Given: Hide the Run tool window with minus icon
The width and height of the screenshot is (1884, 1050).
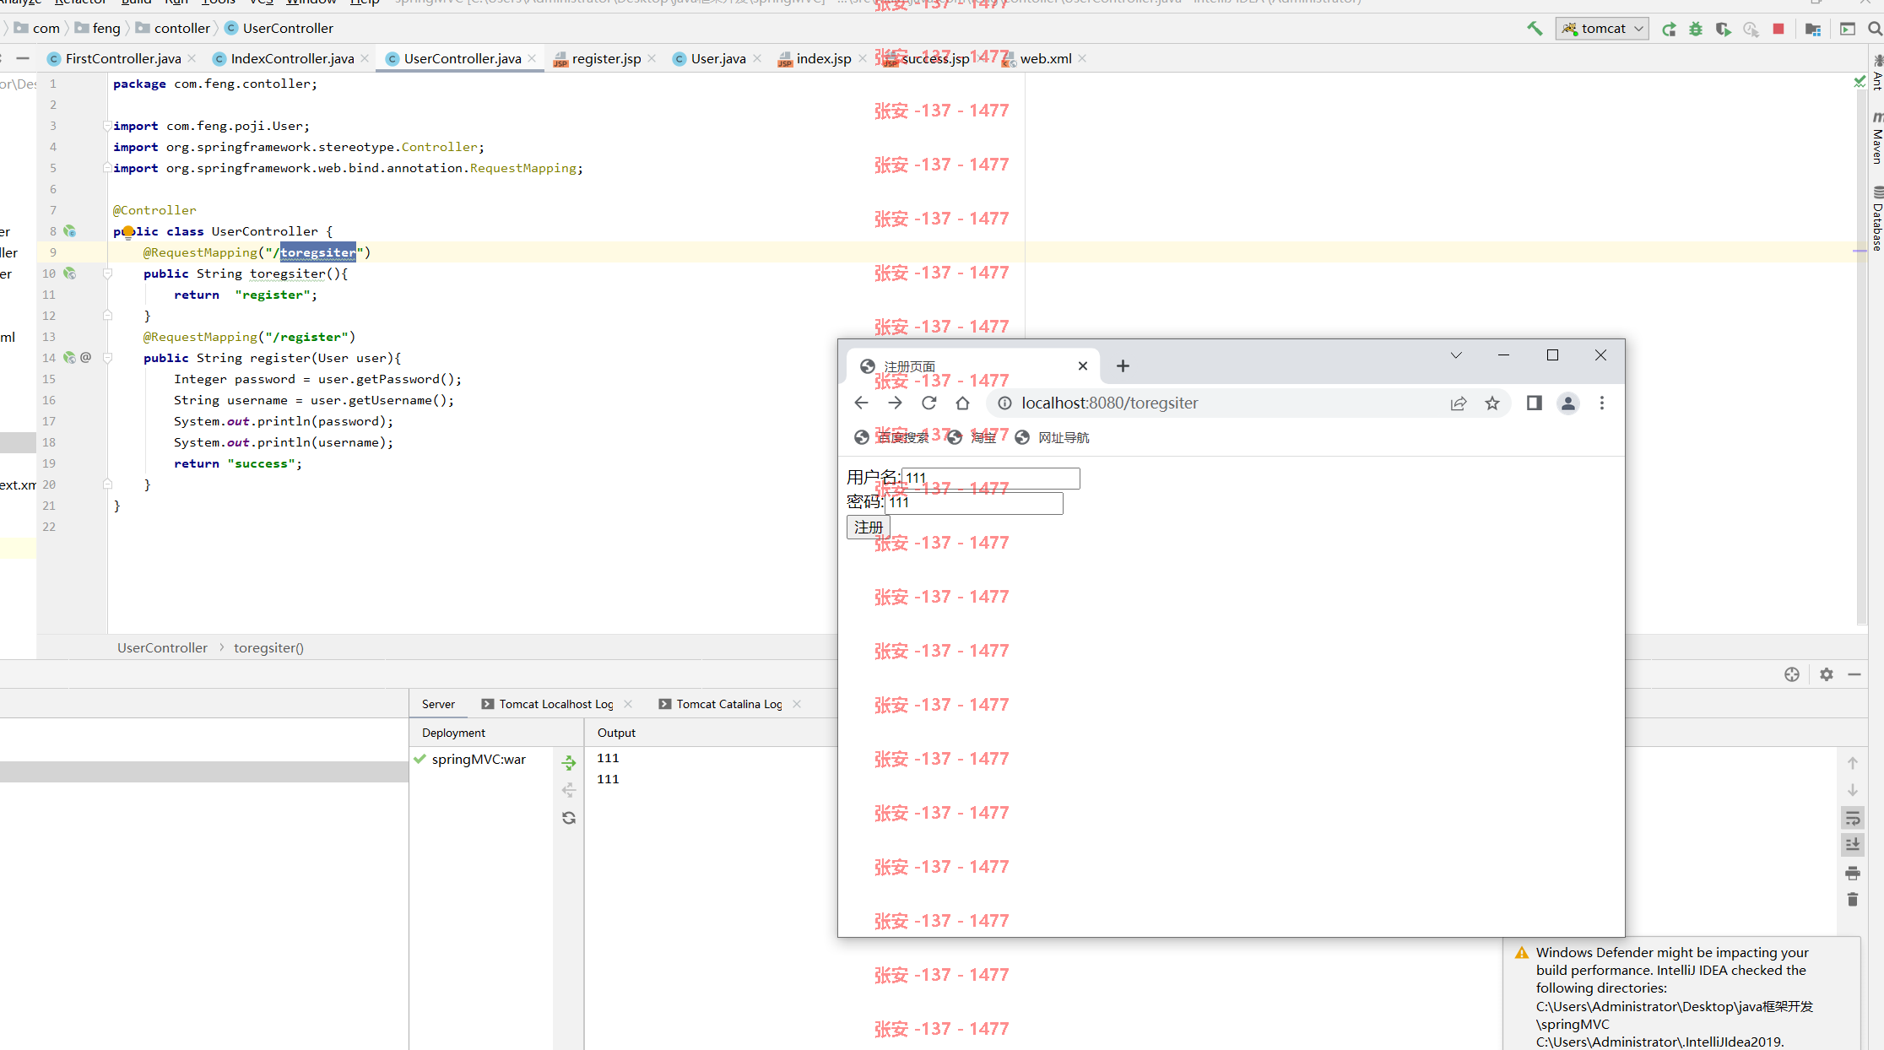Looking at the screenshot, I should pyautogui.click(x=1854, y=674).
